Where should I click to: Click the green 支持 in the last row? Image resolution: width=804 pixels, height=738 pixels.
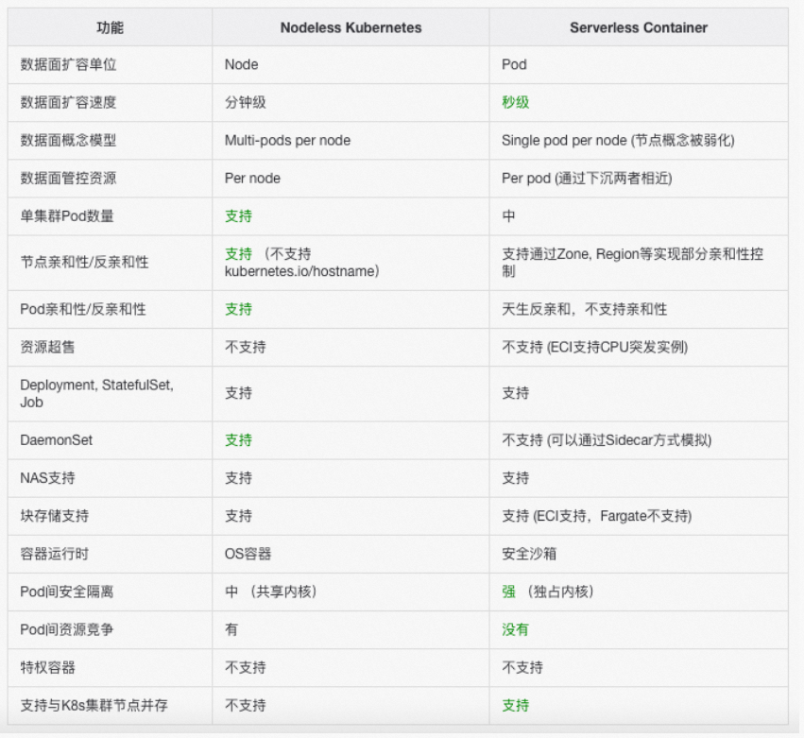click(x=512, y=705)
